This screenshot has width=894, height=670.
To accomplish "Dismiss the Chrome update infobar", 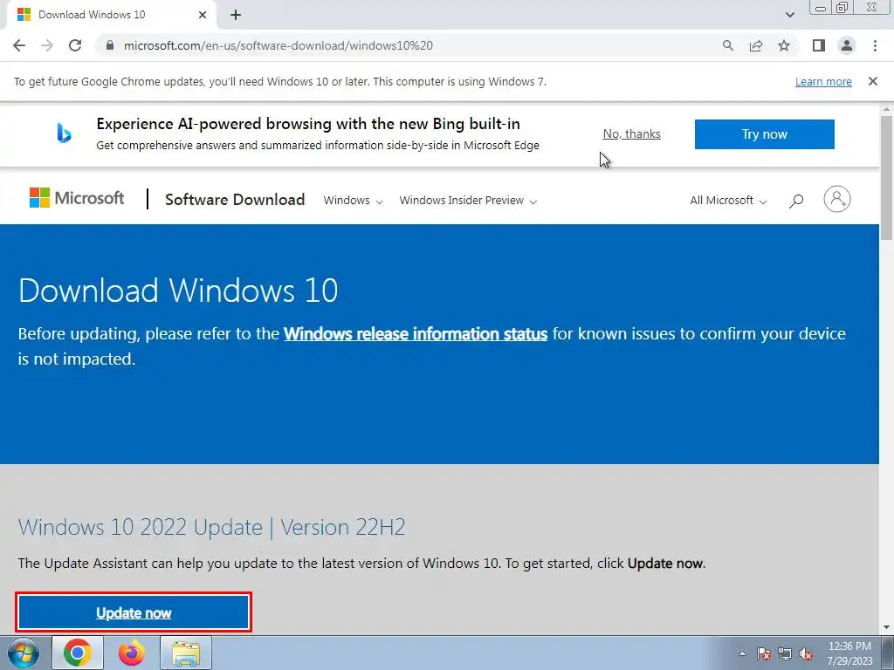I will 873,81.
